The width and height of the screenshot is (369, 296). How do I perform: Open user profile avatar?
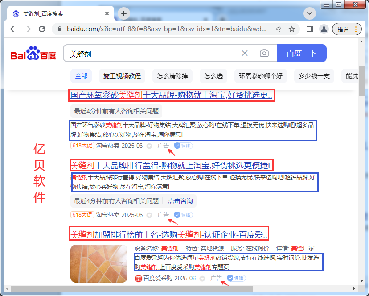tap(324, 29)
